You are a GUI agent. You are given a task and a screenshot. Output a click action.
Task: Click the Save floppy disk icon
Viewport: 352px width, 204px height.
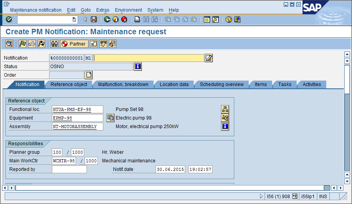(94, 19)
